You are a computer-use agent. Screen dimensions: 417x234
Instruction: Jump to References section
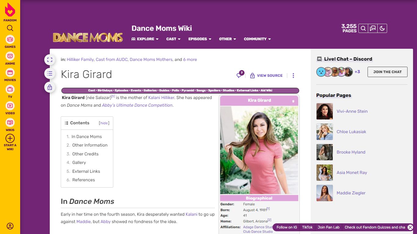point(84,180)
